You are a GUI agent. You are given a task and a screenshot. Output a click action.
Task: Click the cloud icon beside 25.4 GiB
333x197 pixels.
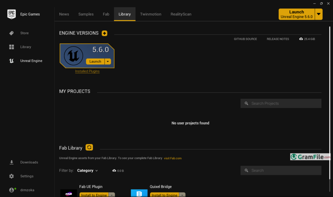click(301, 39)
